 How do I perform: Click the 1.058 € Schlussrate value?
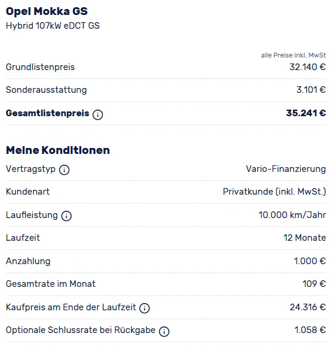tap(310, 330)
